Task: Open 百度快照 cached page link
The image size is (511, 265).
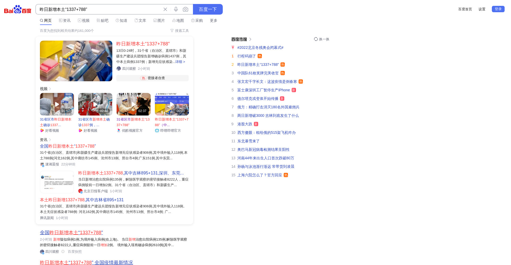Action: 75,251
